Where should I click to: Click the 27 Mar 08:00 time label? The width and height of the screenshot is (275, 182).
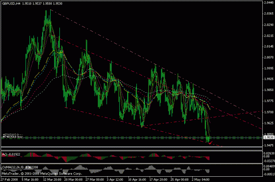(95, 179)
